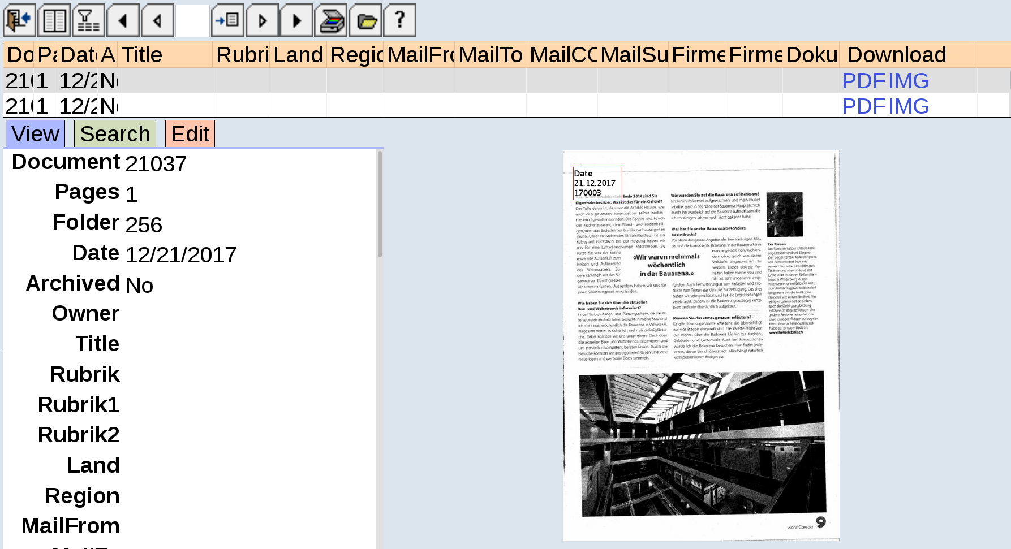This screenshot has height=549, width=1011.
Task: Click the Rubrik1 field label
Action: point(79,405)
